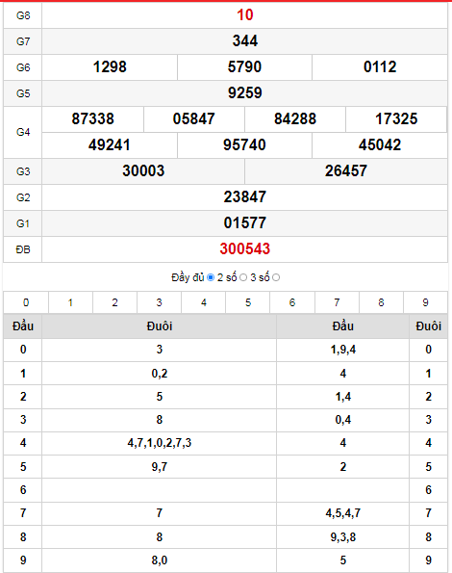Filter results by digit 0 tab

click(26, 302)
